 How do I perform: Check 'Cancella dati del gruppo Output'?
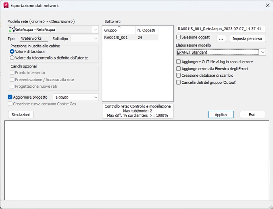click(179, 82)
